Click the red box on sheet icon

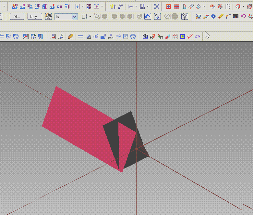(x=238, y=7)
